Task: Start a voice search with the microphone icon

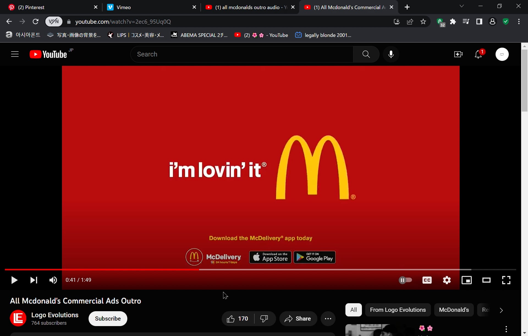Action: click(391, 54)
